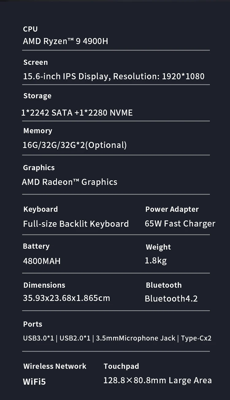Image resolution: width=230 pixels, height=400 pixels.
Task: Select the AMD Ryzen 9 4900H text
Action: coord(65,41)
